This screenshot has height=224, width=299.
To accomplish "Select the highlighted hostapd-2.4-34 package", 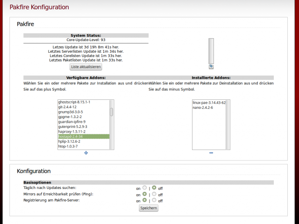I will [84, 137].
